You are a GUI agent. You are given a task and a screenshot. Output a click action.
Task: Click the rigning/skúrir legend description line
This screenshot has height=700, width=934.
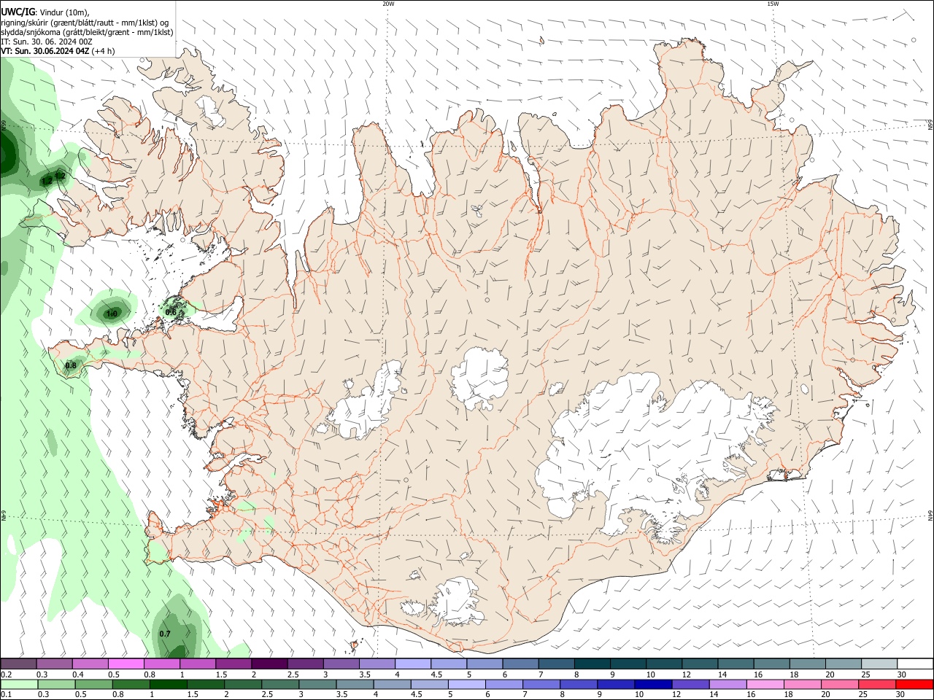click(85, 23)
